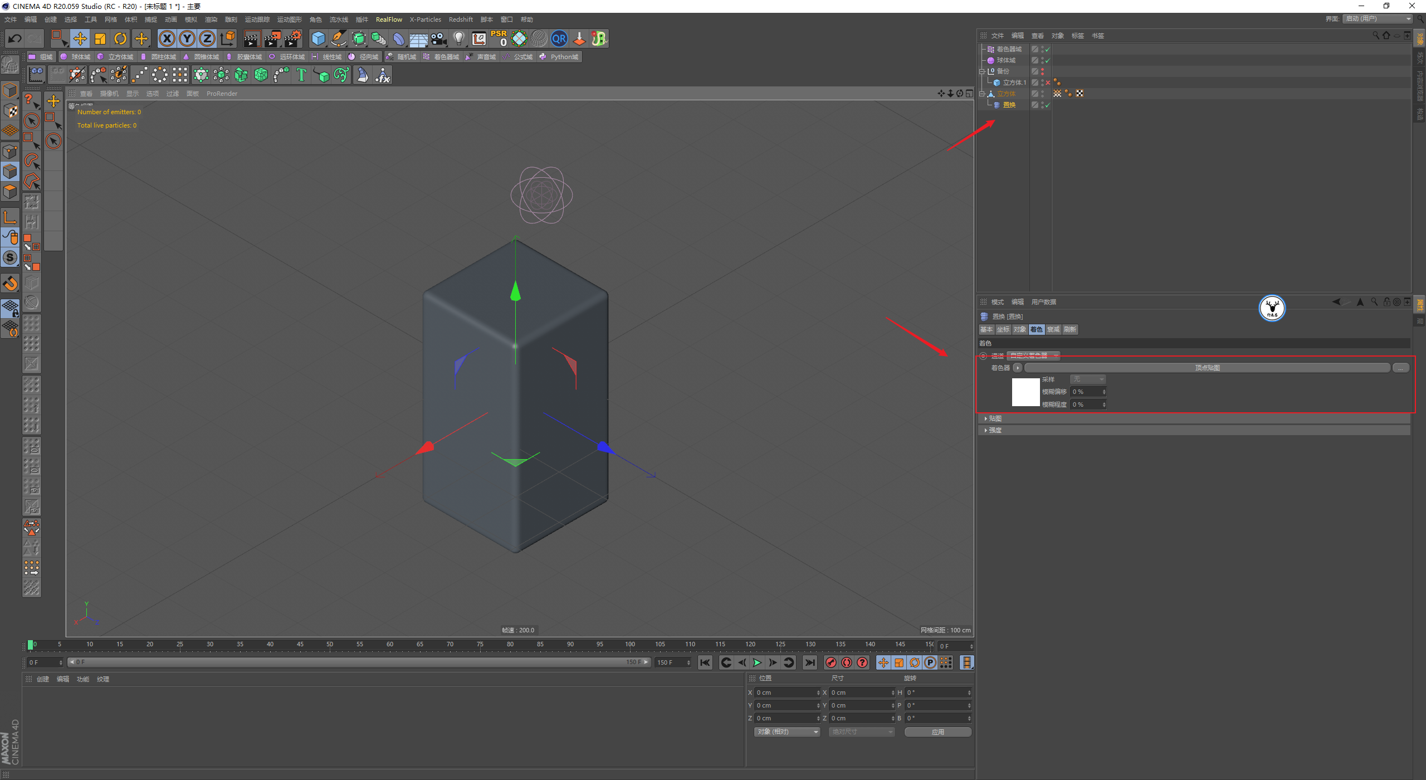Select the Move tool in top toolbar

[80, 38]
